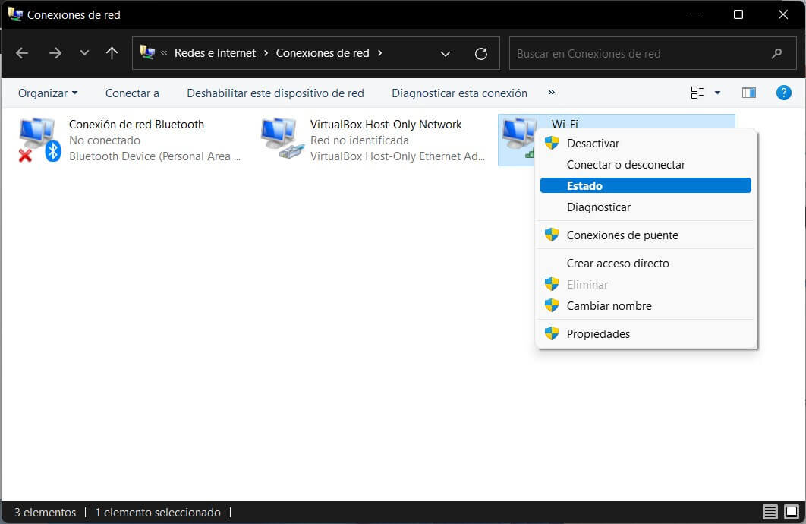
Task: Open Redes e Internet breadcrumb
Action: (x=215, y=53)
